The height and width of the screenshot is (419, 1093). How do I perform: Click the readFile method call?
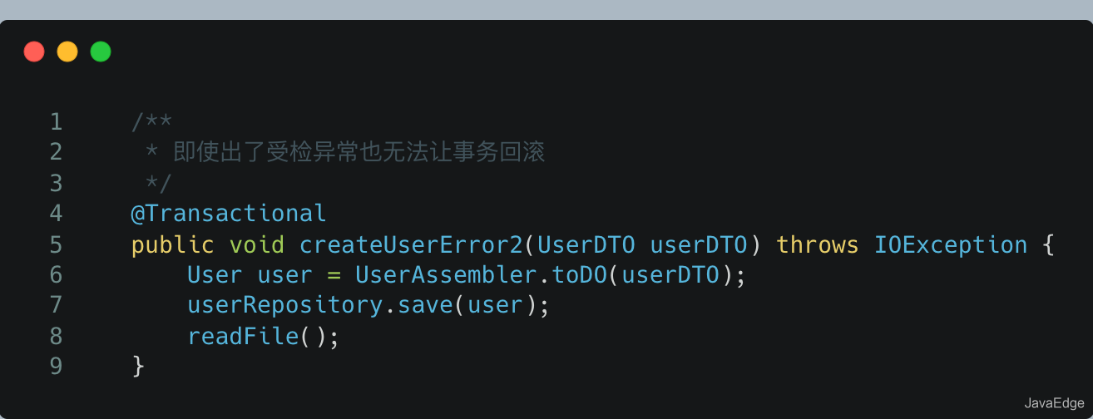click(x=243, y=336)
